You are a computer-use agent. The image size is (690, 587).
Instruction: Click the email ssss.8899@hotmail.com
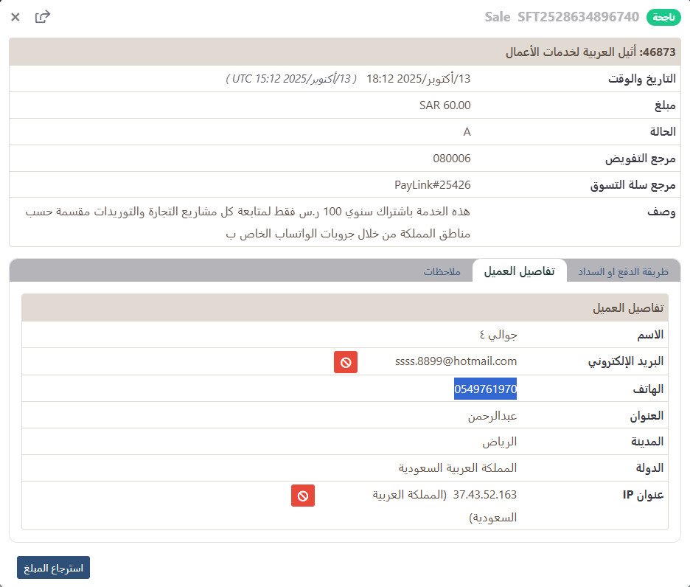click(x=456, y=361)
